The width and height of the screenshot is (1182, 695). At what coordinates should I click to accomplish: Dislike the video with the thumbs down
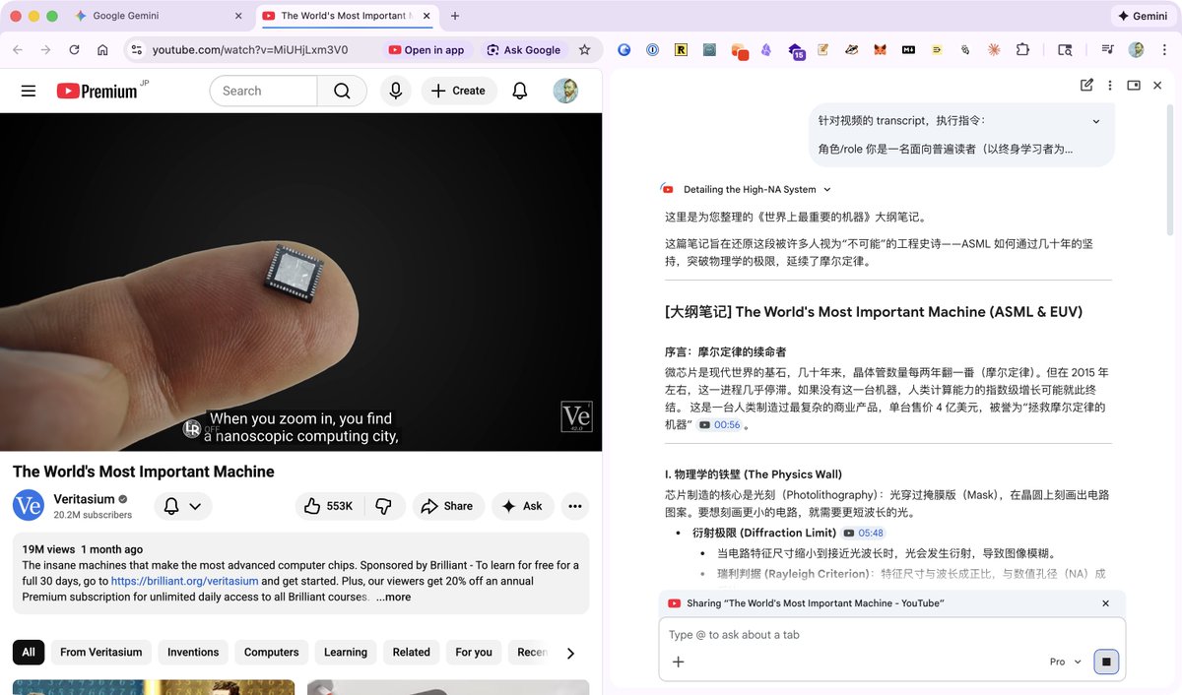[x=384, y=505]
